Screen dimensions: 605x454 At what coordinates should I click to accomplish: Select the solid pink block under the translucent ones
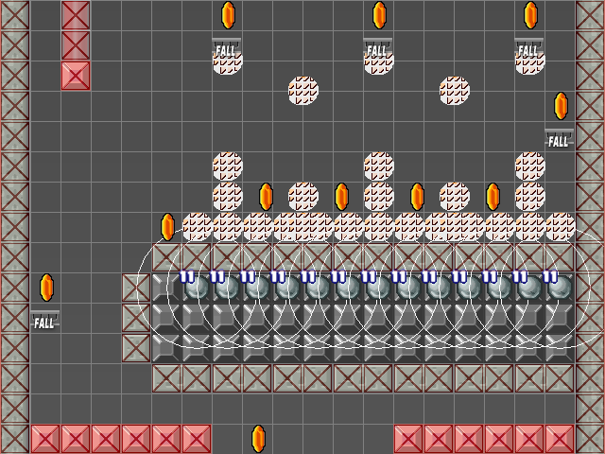76,76
